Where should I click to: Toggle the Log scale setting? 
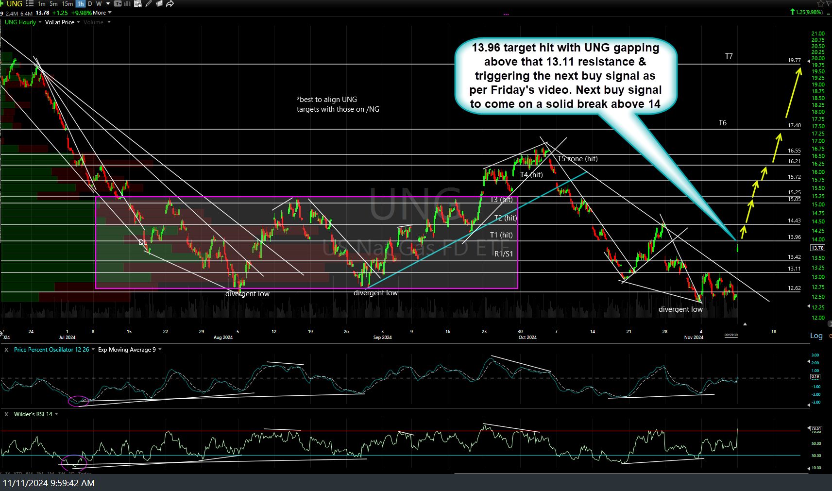[816, 336]
